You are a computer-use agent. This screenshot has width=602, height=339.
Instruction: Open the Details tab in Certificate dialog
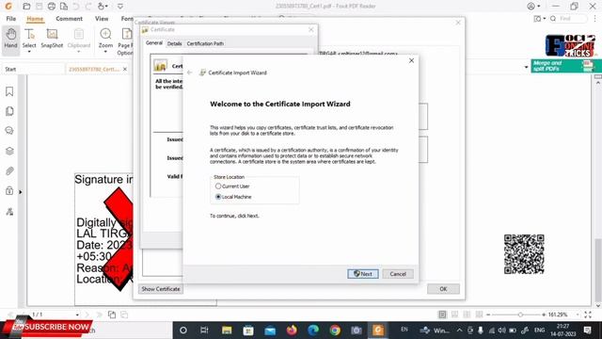click(174, 43)
